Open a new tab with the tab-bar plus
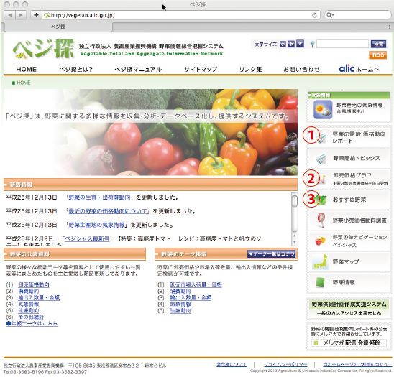This screenshot has height=377, width=394. [389, 27]
